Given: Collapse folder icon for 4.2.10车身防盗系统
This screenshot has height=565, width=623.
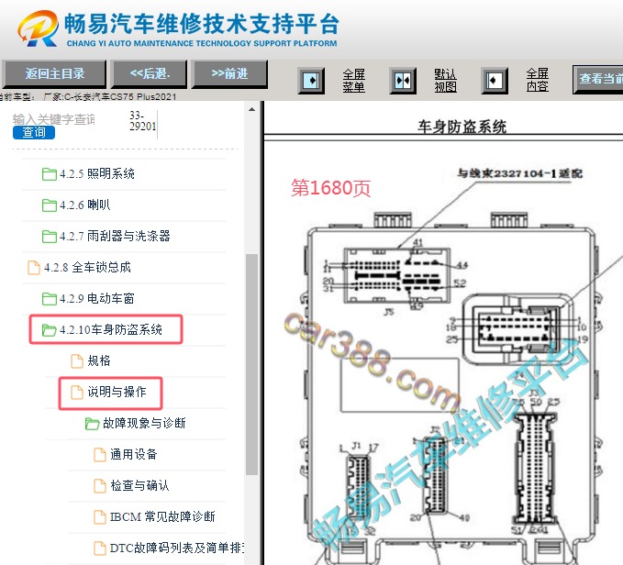Looking at the screenshot, I should coord(50,330).
